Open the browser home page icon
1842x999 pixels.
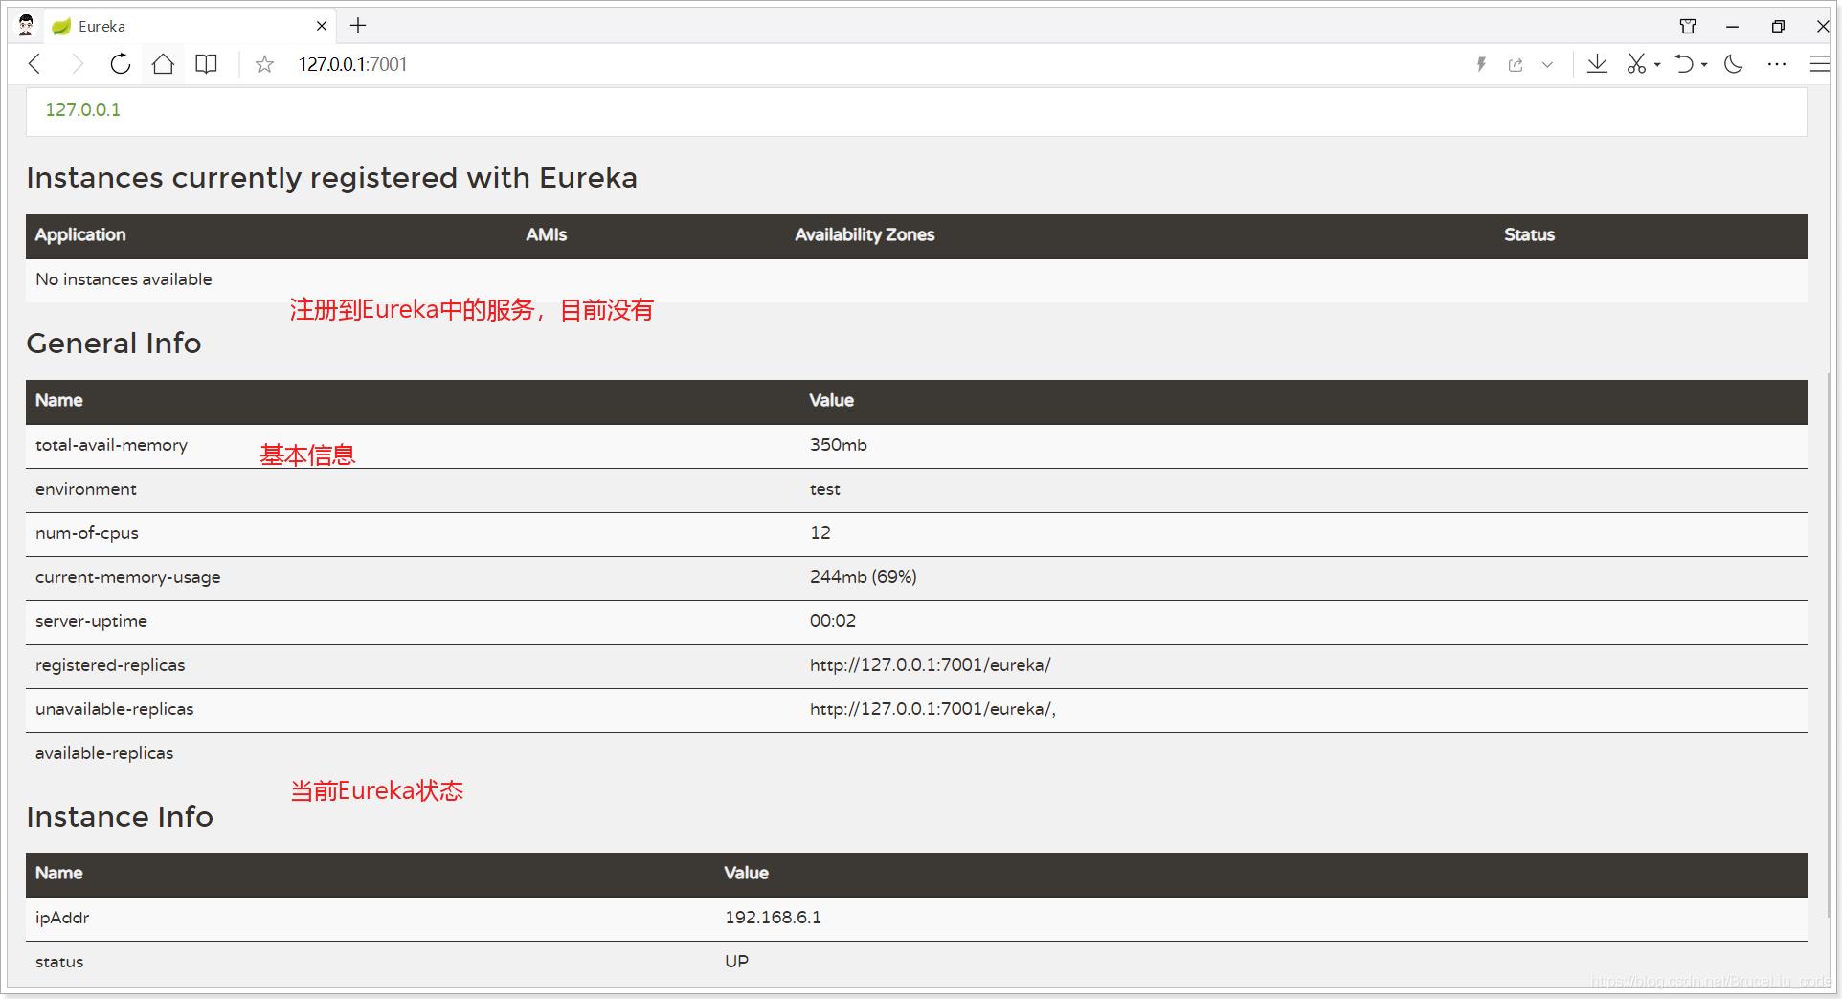(163, 64)
